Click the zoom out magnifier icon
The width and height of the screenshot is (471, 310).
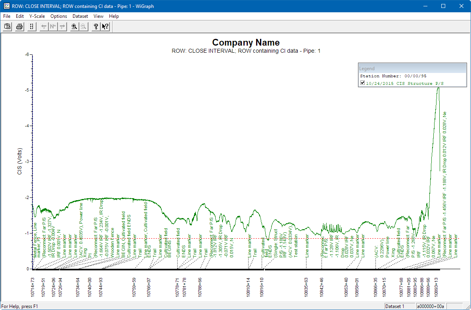point(84,27)
